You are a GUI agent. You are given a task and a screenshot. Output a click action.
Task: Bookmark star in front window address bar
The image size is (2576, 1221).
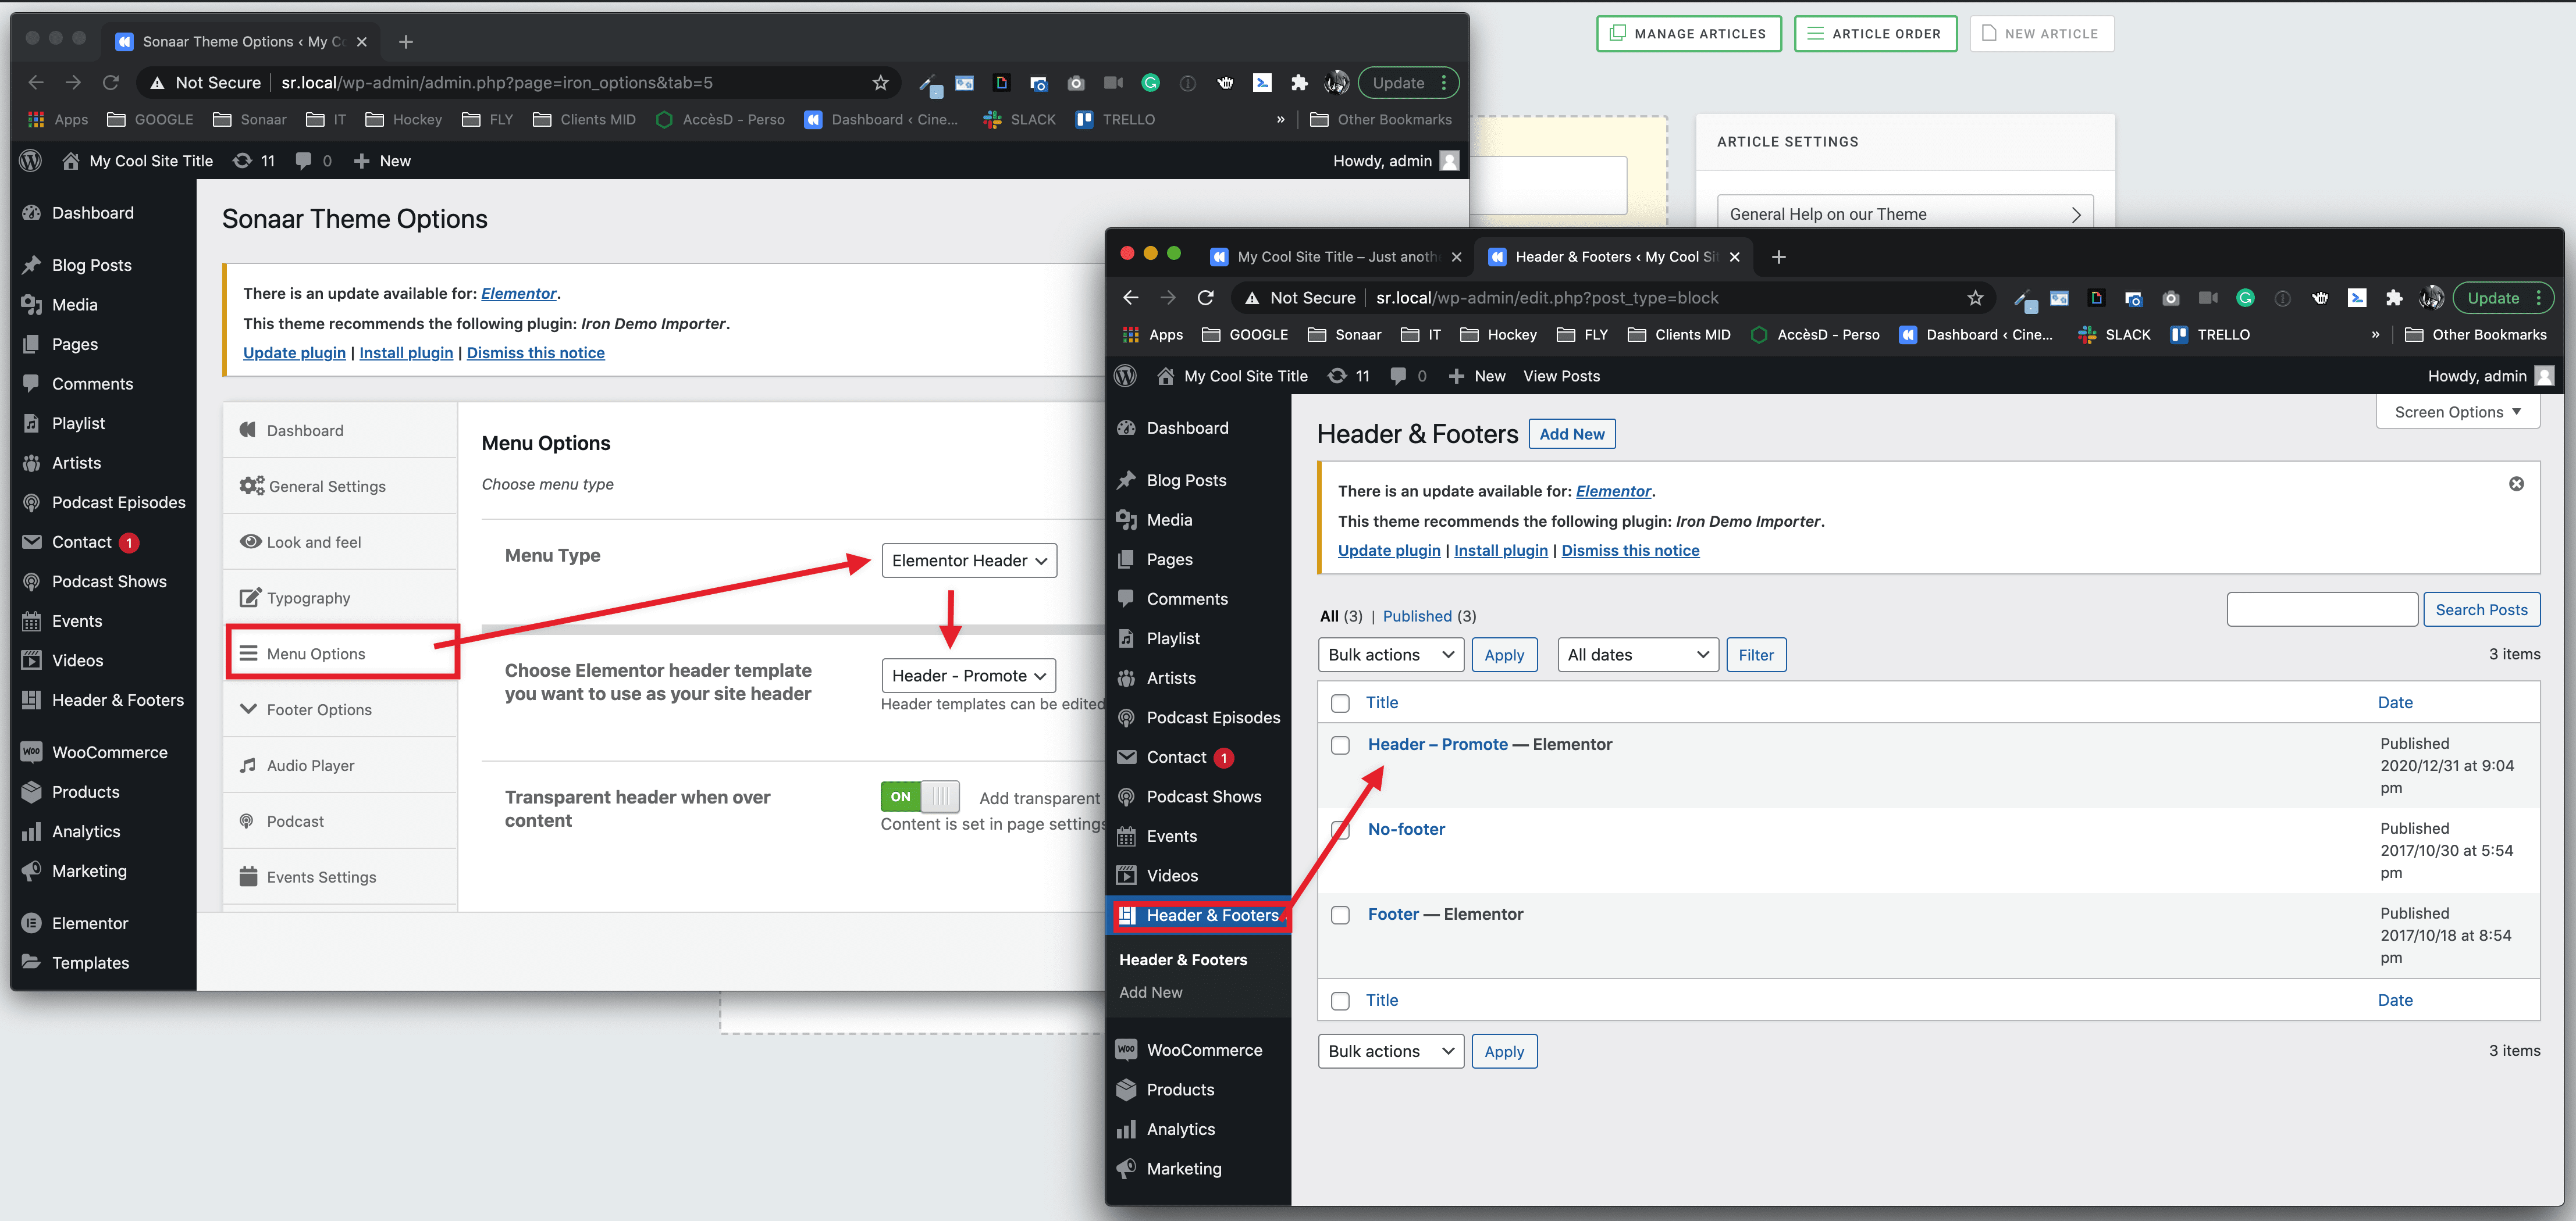tap(1975, 298)
